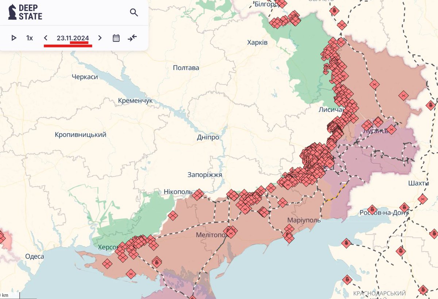Click the Дніпро city label

[x=208, y=137]
